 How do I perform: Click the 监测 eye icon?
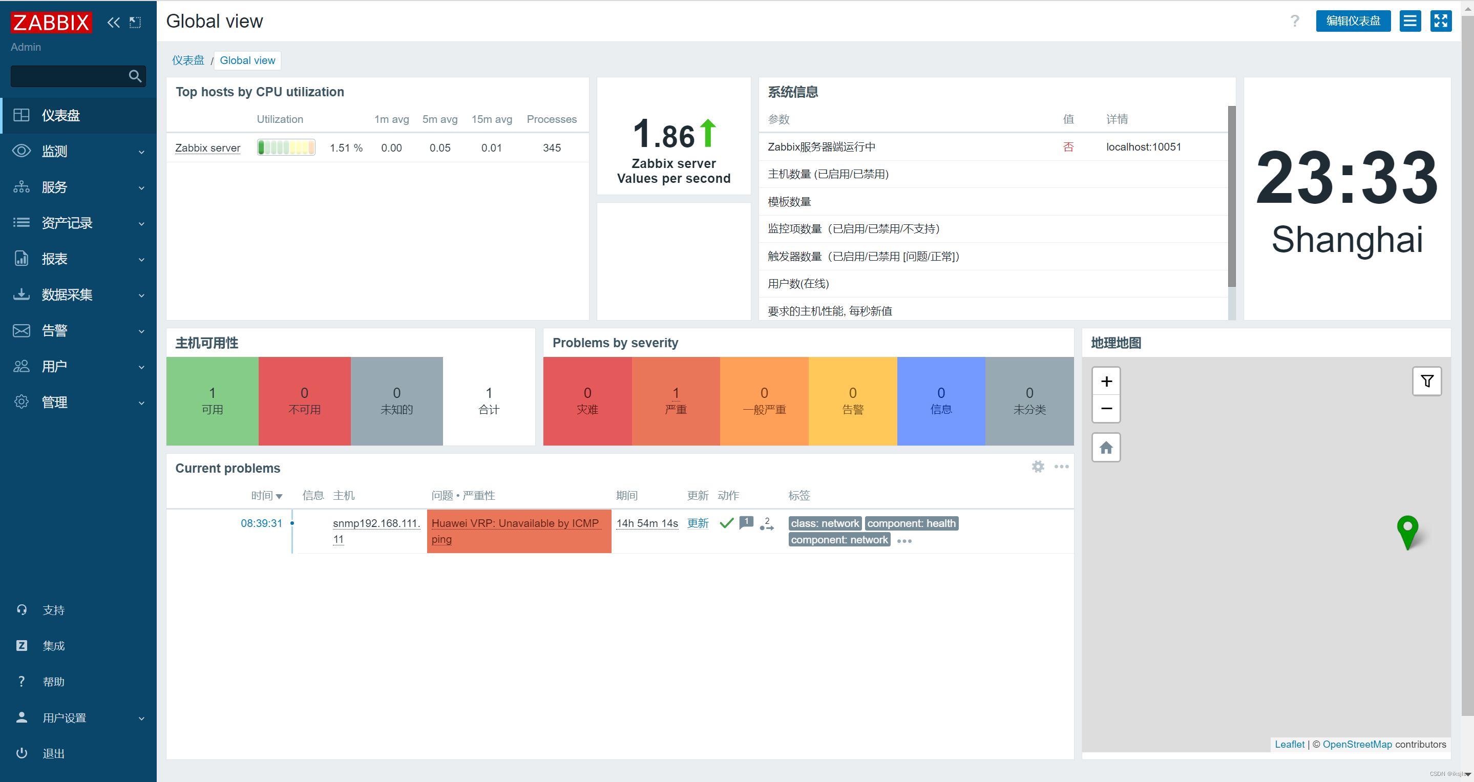[x=22, y=151]
